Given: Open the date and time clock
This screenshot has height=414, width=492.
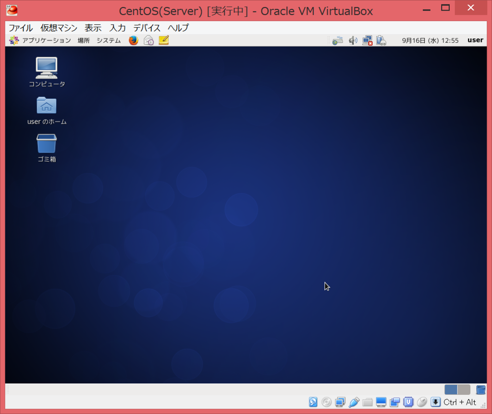Looking at the screenshot, I should click(x=430, y=40).
